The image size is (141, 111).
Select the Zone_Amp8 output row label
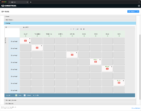14,90
